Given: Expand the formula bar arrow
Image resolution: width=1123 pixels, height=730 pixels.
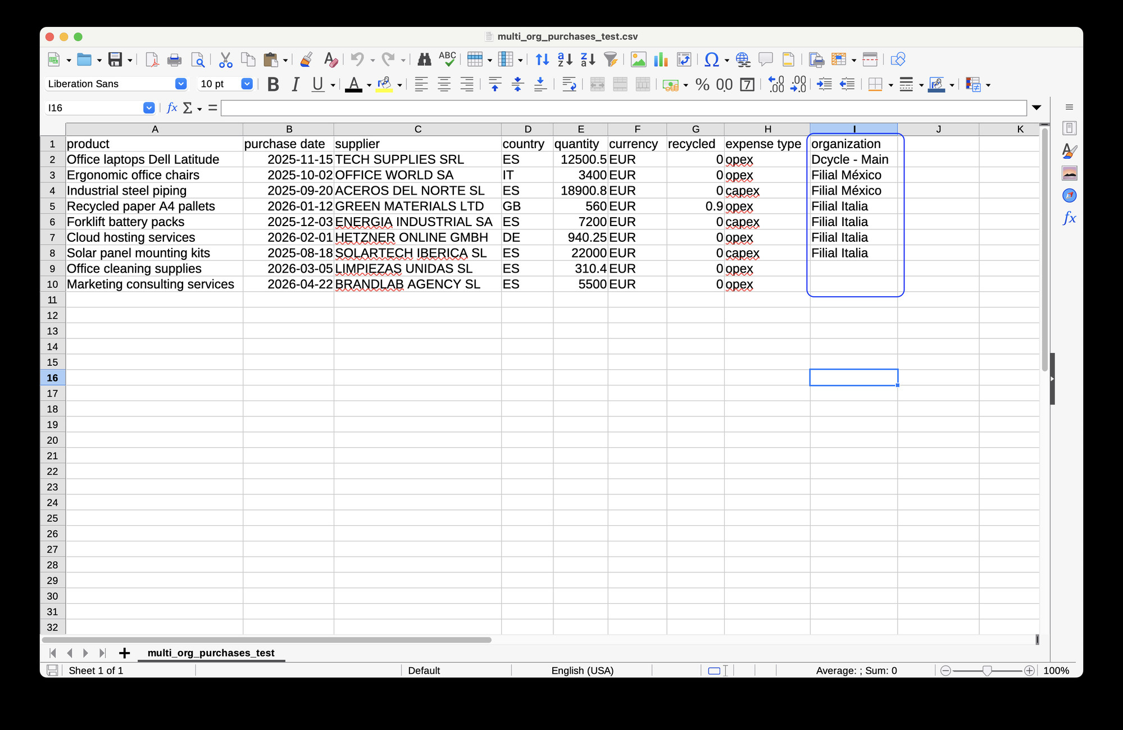Looking at the screenshot, I should pos(1036,108).
